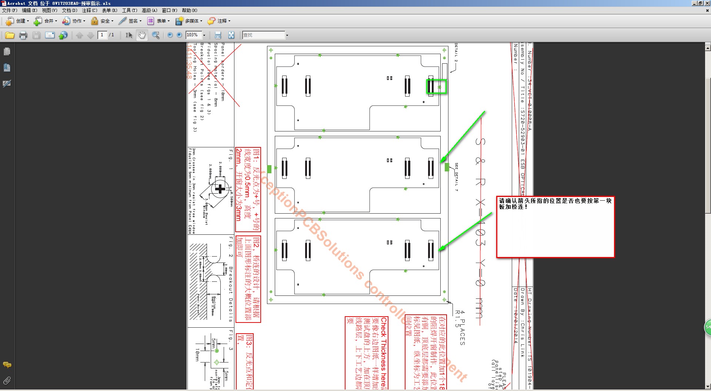Click the green circular badge at right edge
This screenshot has width=711, height=391.
(707, 327)
